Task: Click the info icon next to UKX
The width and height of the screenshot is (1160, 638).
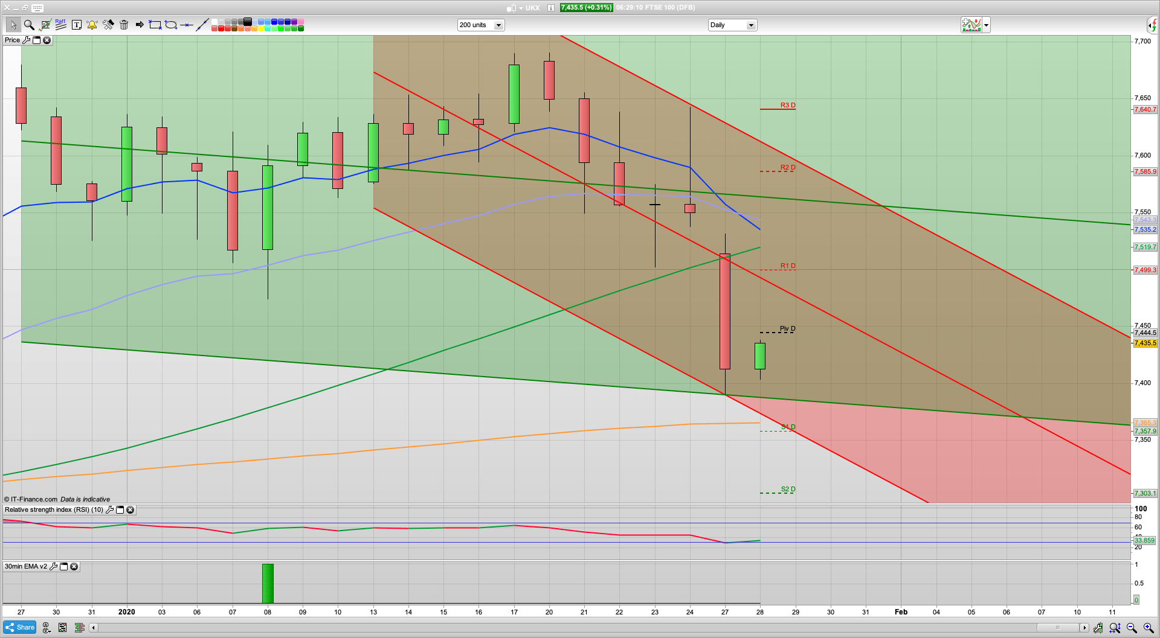Action: click(551, 8)
